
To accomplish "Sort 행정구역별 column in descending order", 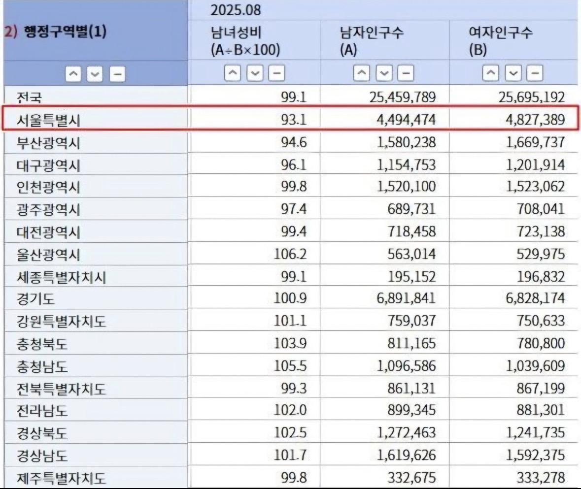I will (x=95, y=74).
